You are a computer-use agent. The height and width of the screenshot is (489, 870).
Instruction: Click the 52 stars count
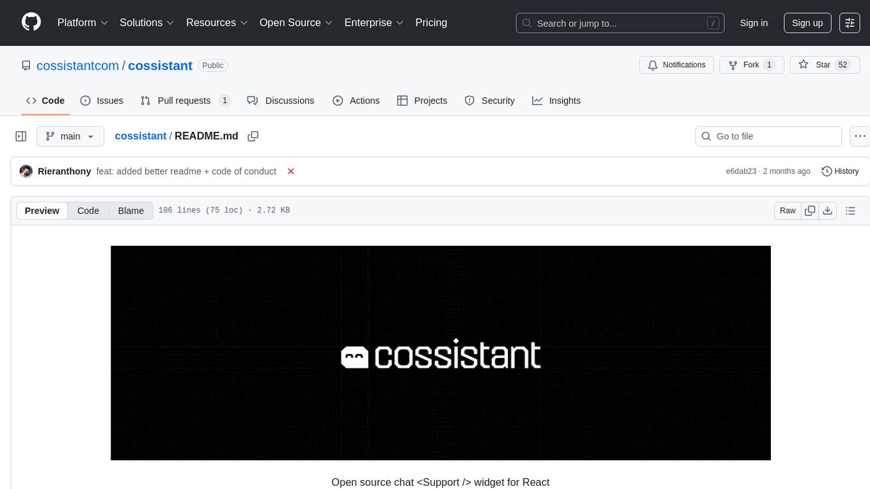click(x=843, y=65)
